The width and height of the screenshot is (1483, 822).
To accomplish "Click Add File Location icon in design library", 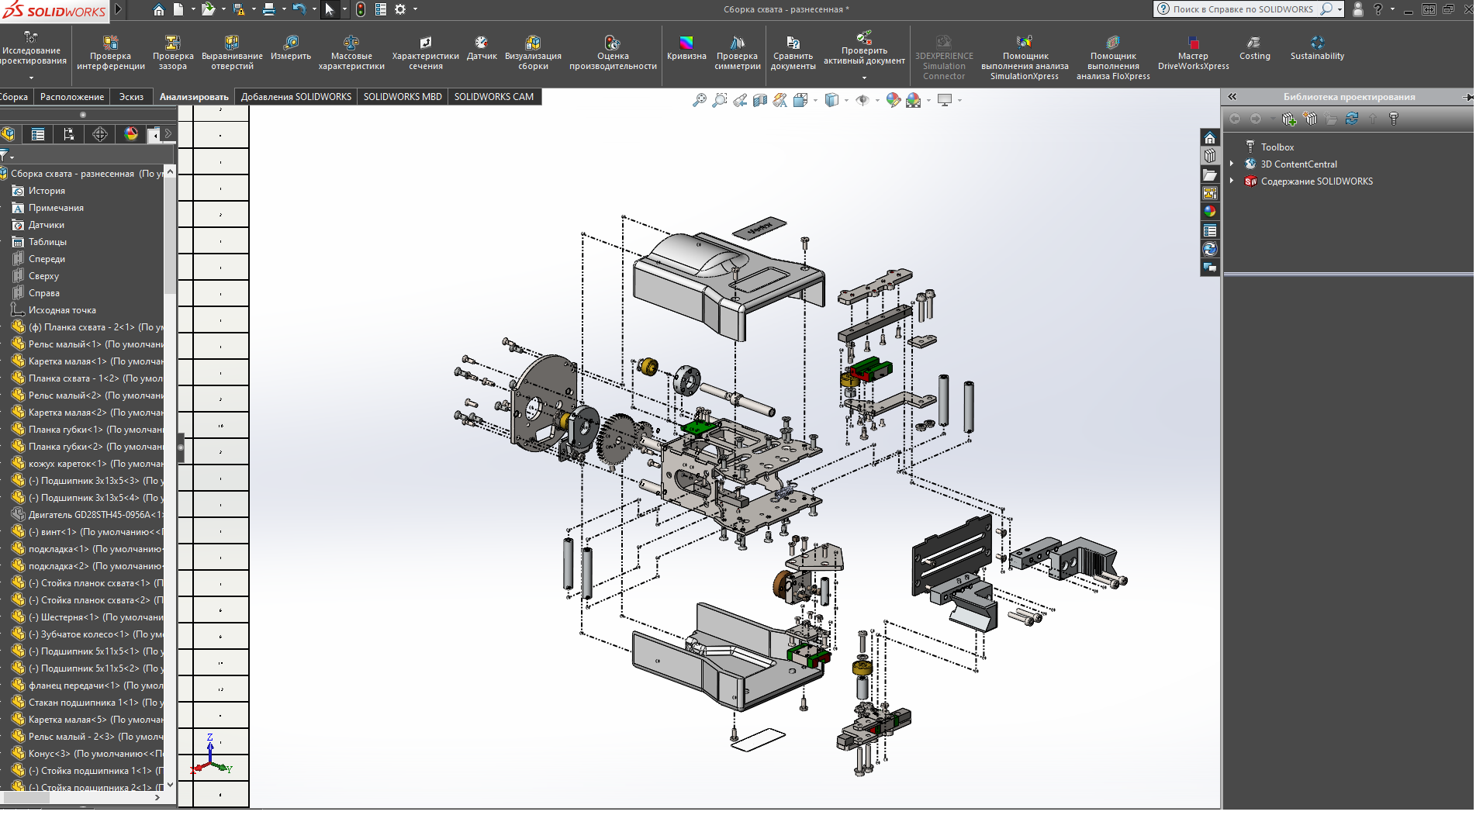I will (x=1289, y=119).
